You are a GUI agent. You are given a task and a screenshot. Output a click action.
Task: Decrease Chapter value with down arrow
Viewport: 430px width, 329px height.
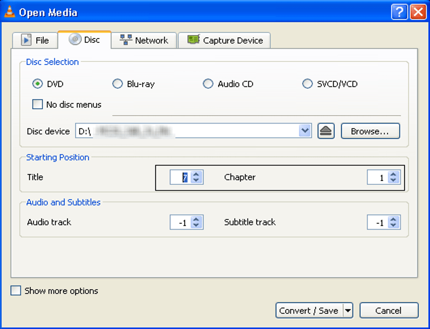click(x=393, y=180)
